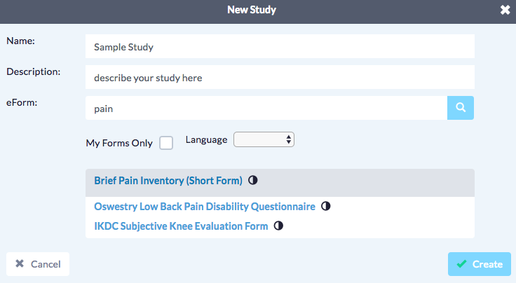Click half-circle icon beside IKDC Knee Evaluation Form
Image resolution: width=516 pixels, height=283 pixels.
pyautogui.click(x=278, y=226)
